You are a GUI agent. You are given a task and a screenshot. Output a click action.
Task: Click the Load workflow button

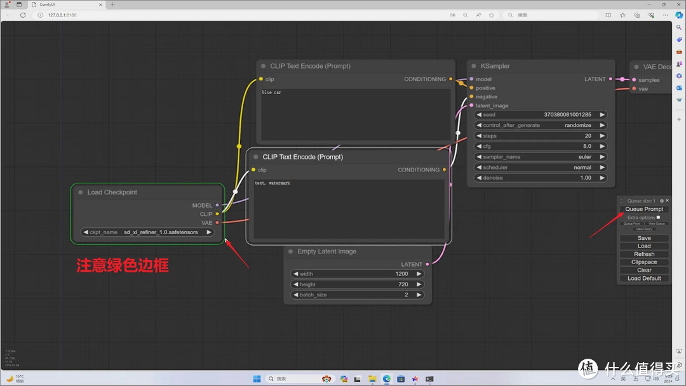pyautogui.click(x=644, y=246)
